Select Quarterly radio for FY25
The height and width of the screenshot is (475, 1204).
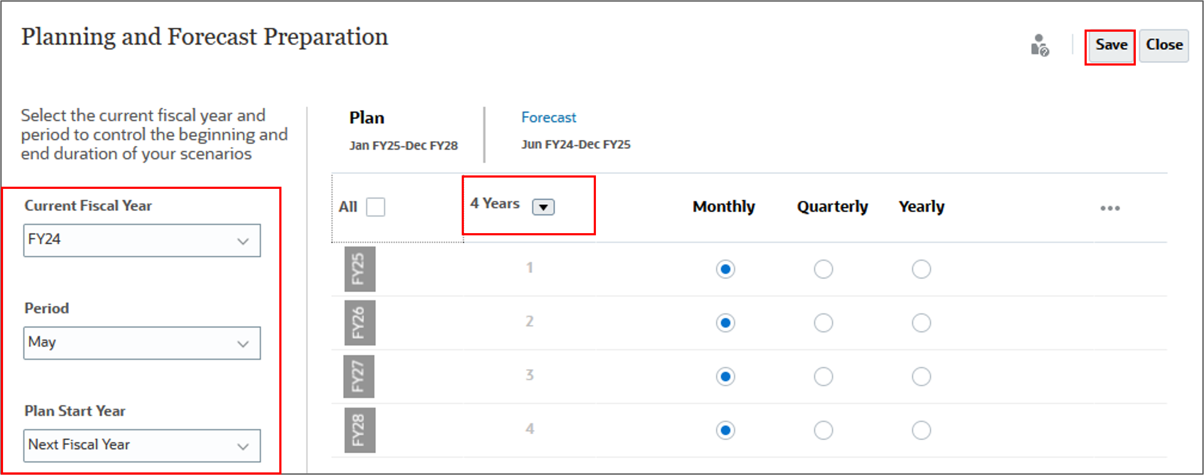click(x=823, y=269)
